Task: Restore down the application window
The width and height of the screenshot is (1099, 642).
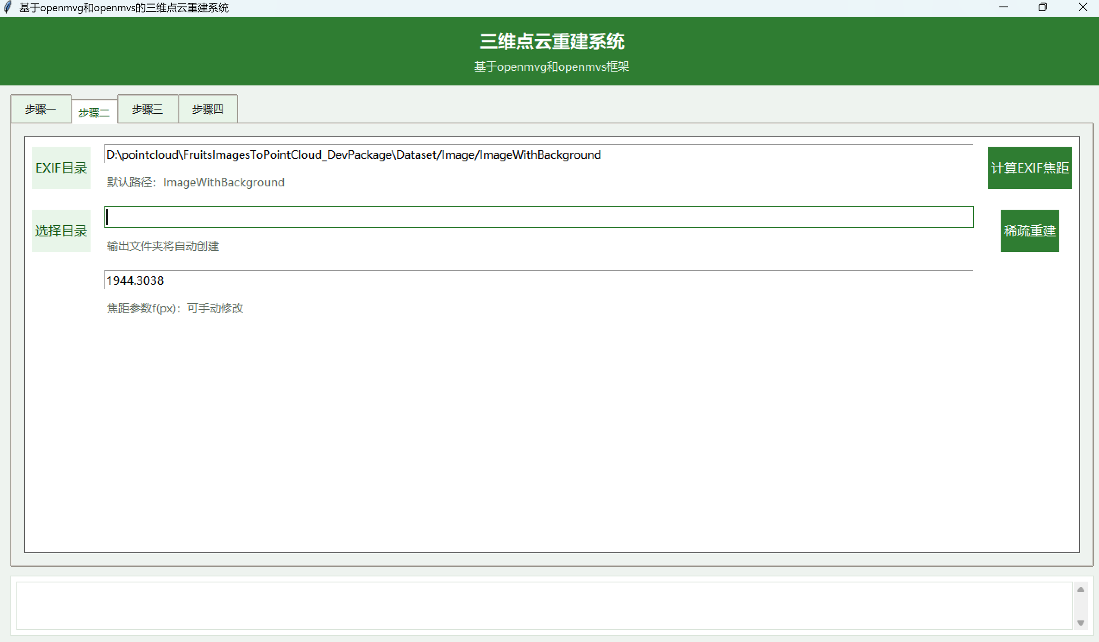Action: [1043, 7]
